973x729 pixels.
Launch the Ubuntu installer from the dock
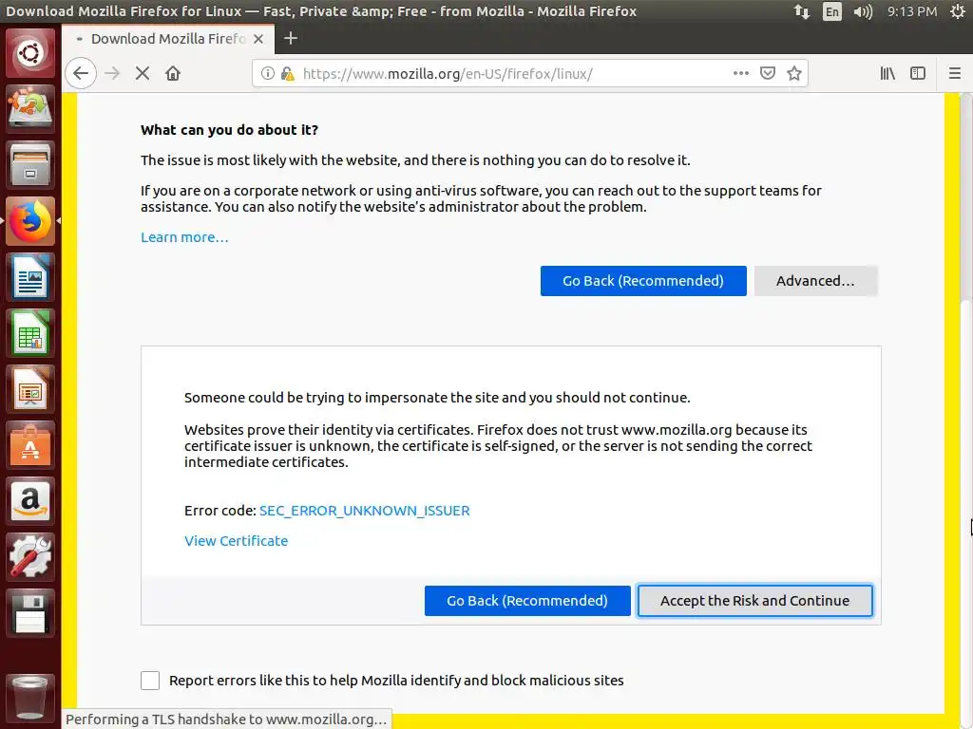click(30, 108)
